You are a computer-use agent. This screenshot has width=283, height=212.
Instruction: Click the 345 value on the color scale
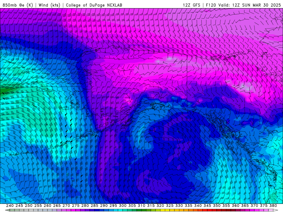pyautogui.click(x=207, y=206)
